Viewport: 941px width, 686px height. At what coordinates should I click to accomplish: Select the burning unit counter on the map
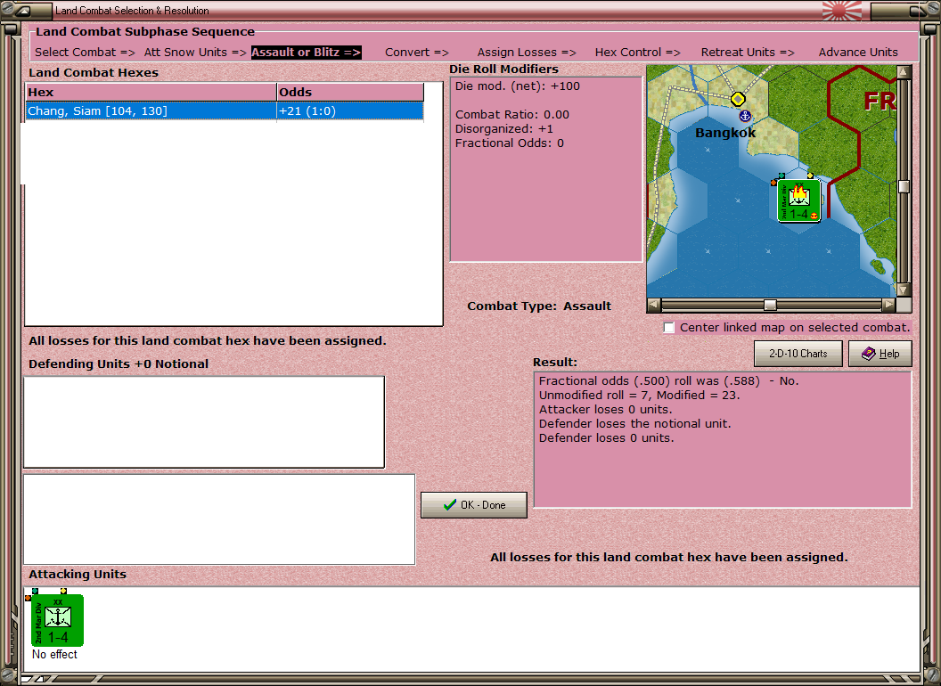click(x=798, y=201)
